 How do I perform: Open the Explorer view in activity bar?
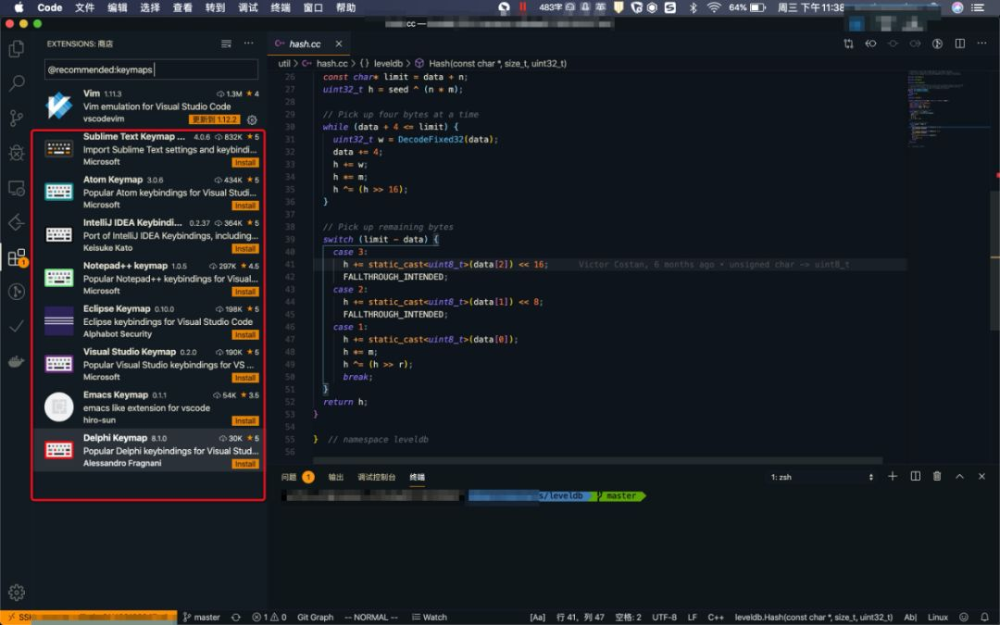click(x=17, y=49)
